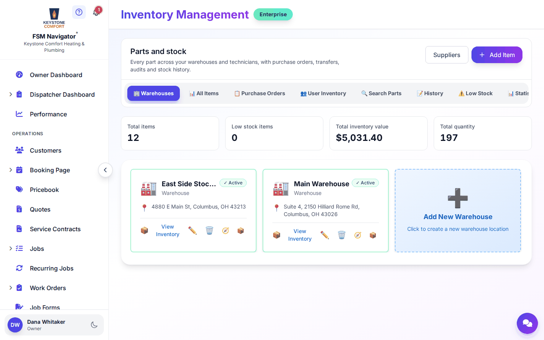This screenshot has height=340, width=544.
Task: Open the chat bubble widget
Action: 527,323
